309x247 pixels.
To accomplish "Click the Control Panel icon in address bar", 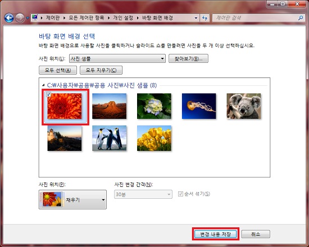I will pyautogui.click(x=35, y=18).
